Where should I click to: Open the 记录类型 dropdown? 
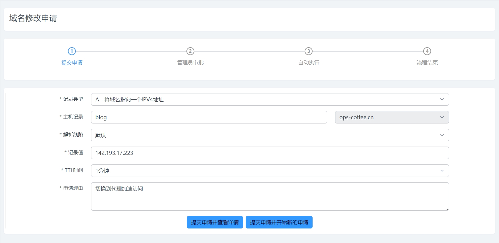point(270,99)
